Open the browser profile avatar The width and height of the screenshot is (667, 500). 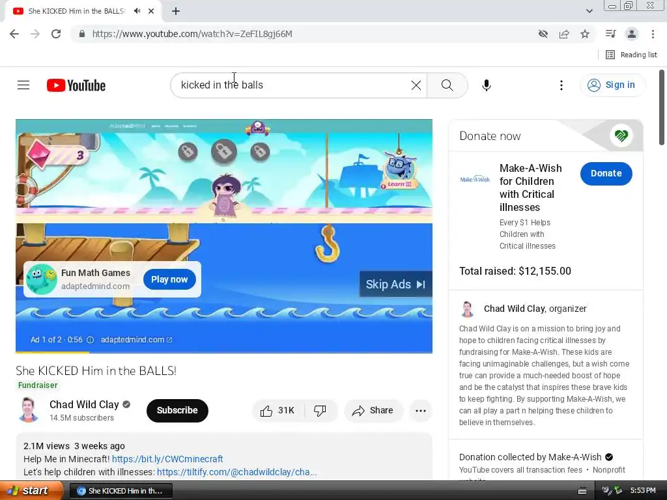pyautogui.click(x=632, y=34)
